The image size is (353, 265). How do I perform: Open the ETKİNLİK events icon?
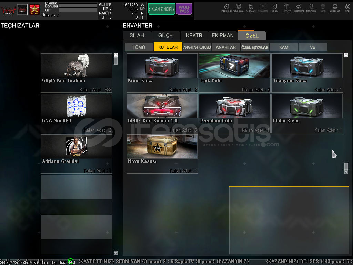tap(226, 8)
